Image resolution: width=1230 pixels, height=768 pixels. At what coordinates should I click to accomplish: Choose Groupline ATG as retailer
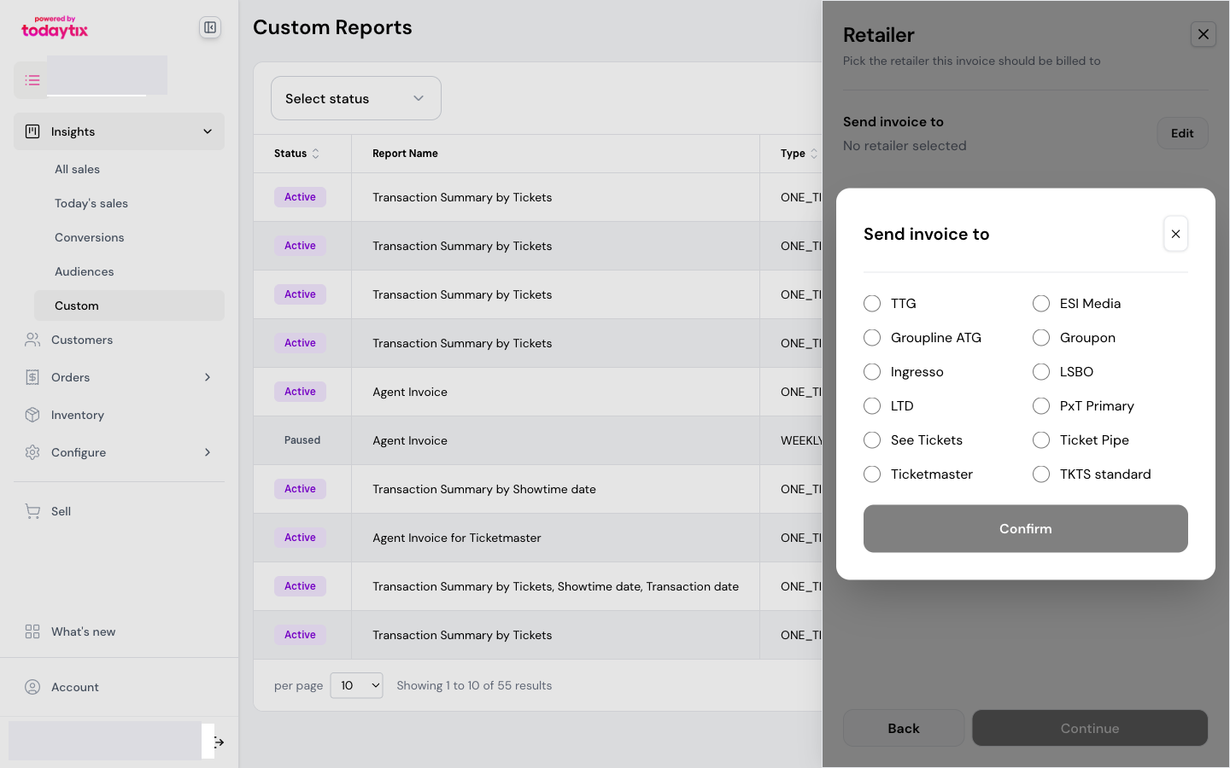872,338
